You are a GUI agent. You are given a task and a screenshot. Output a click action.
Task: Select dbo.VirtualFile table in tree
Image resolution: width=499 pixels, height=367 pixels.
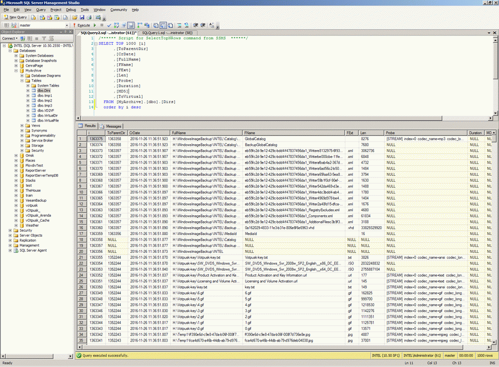(48, 121)
